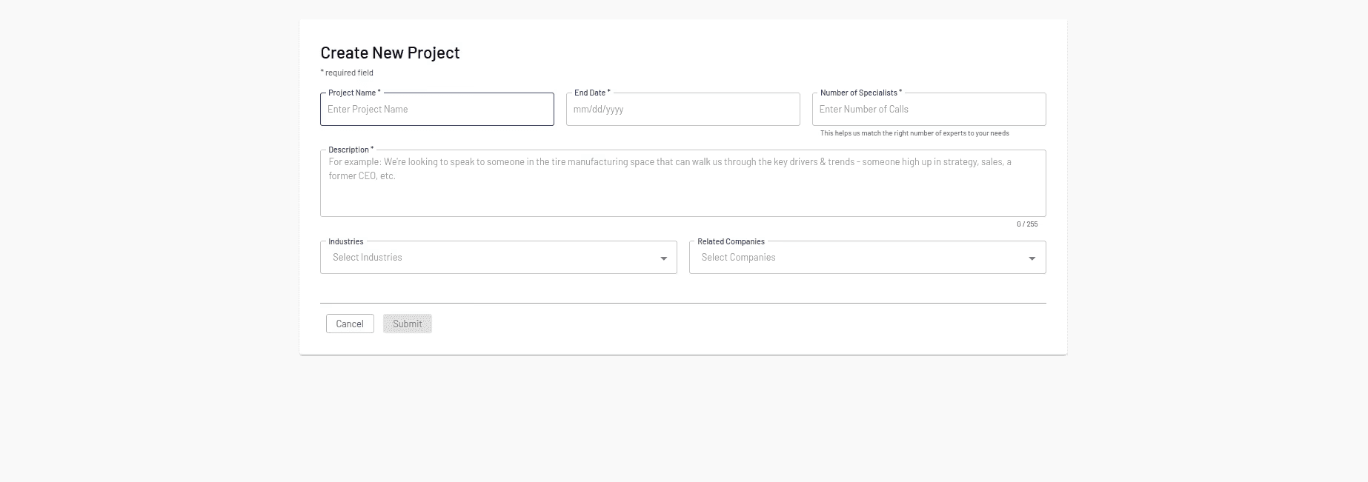Click the 0 / 255 character counter
Viewport: 1368px width, 482px height.
[x=1027, y=224]
